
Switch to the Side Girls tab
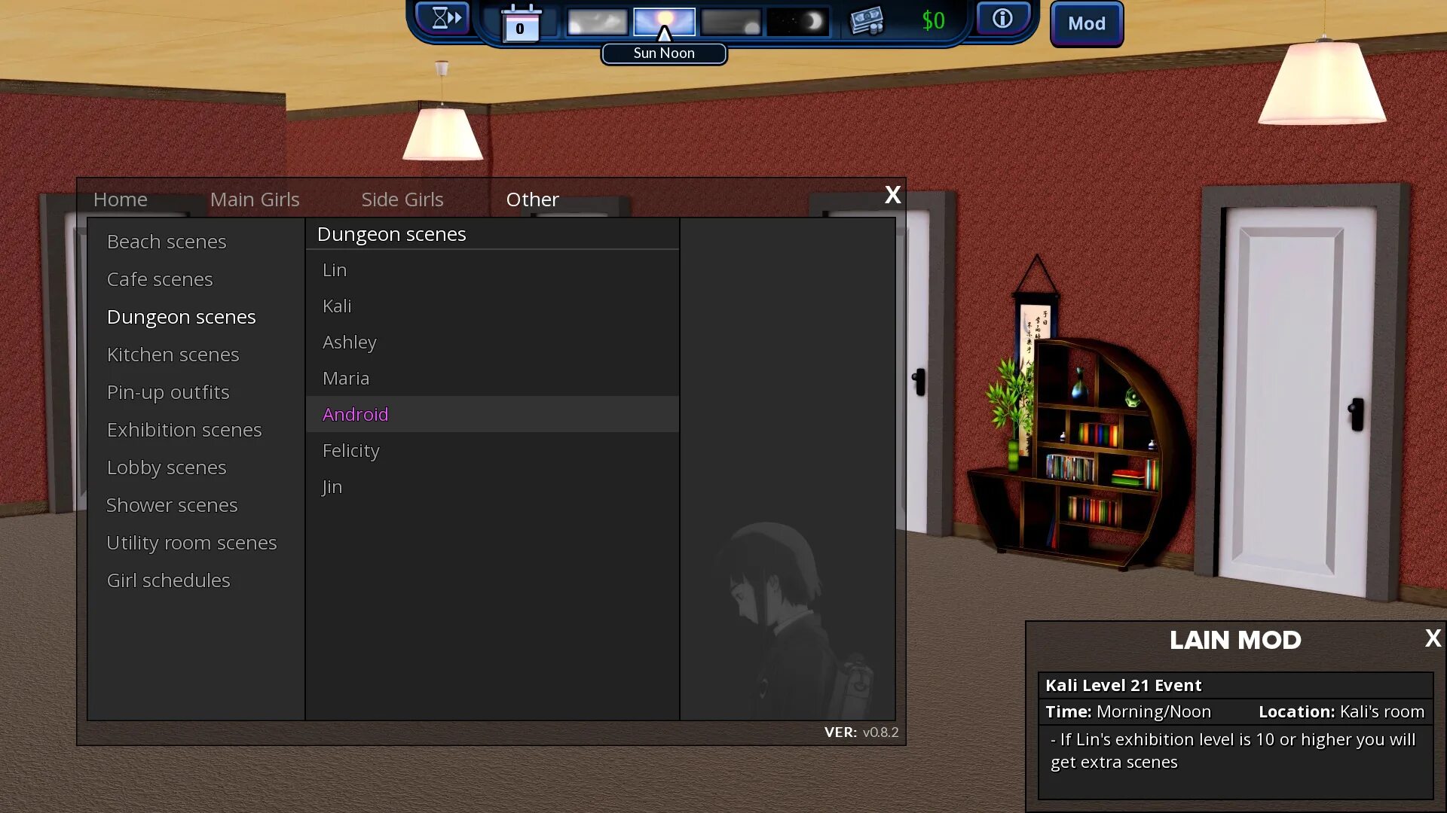[x=402, y=199]
